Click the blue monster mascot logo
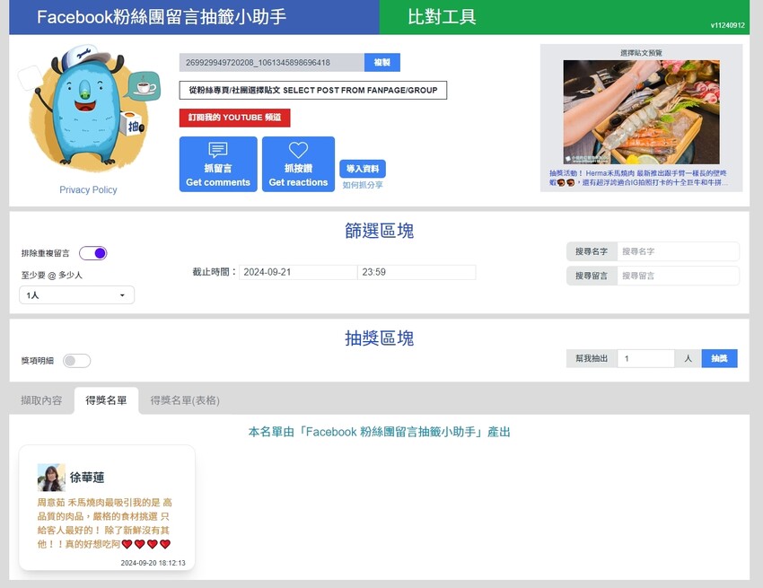This screenshot has width=763, height=588. [x=90, y=109]
